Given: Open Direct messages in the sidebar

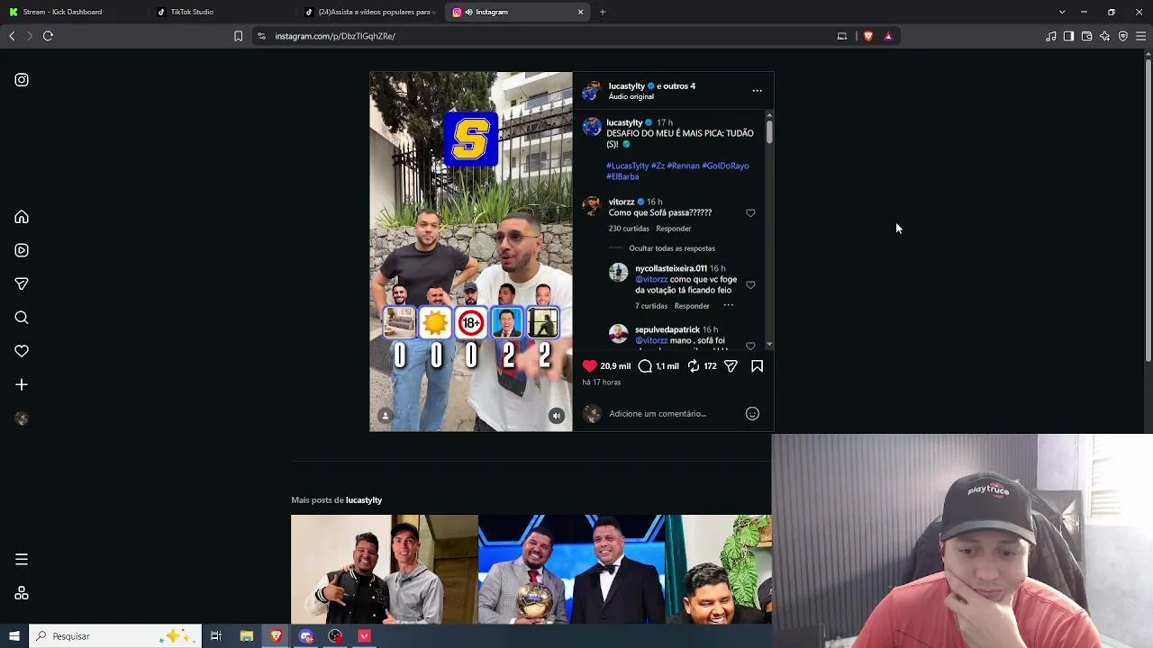Looking at the screenshot, I should coord(22,283).
